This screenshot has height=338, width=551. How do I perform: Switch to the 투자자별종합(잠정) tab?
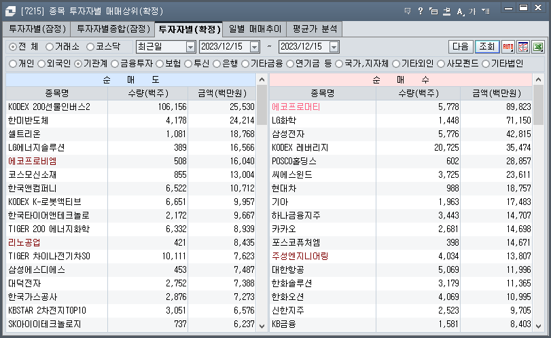(113, 29)
